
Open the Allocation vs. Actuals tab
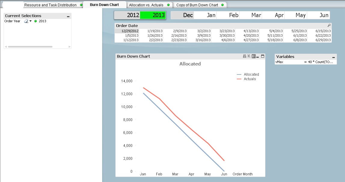tap(146, 5)
